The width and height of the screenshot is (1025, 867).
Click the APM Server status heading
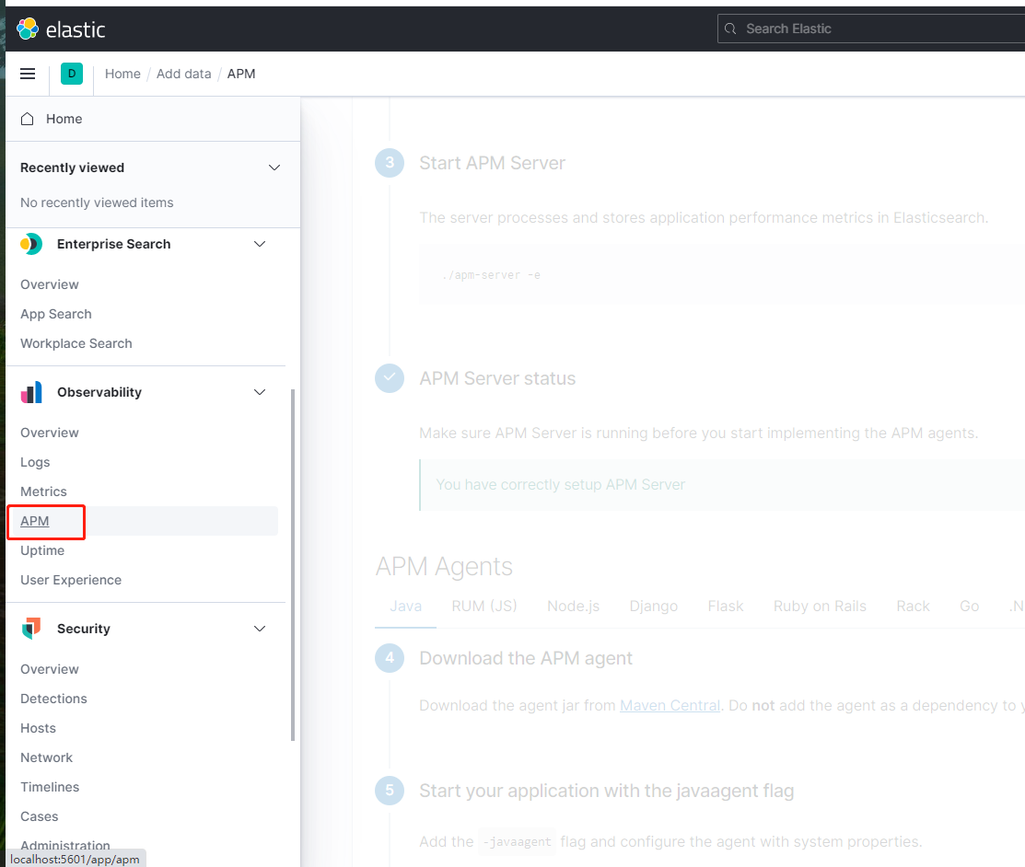497,379
